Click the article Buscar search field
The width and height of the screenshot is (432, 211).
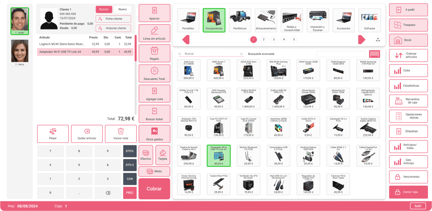[211, 54]
